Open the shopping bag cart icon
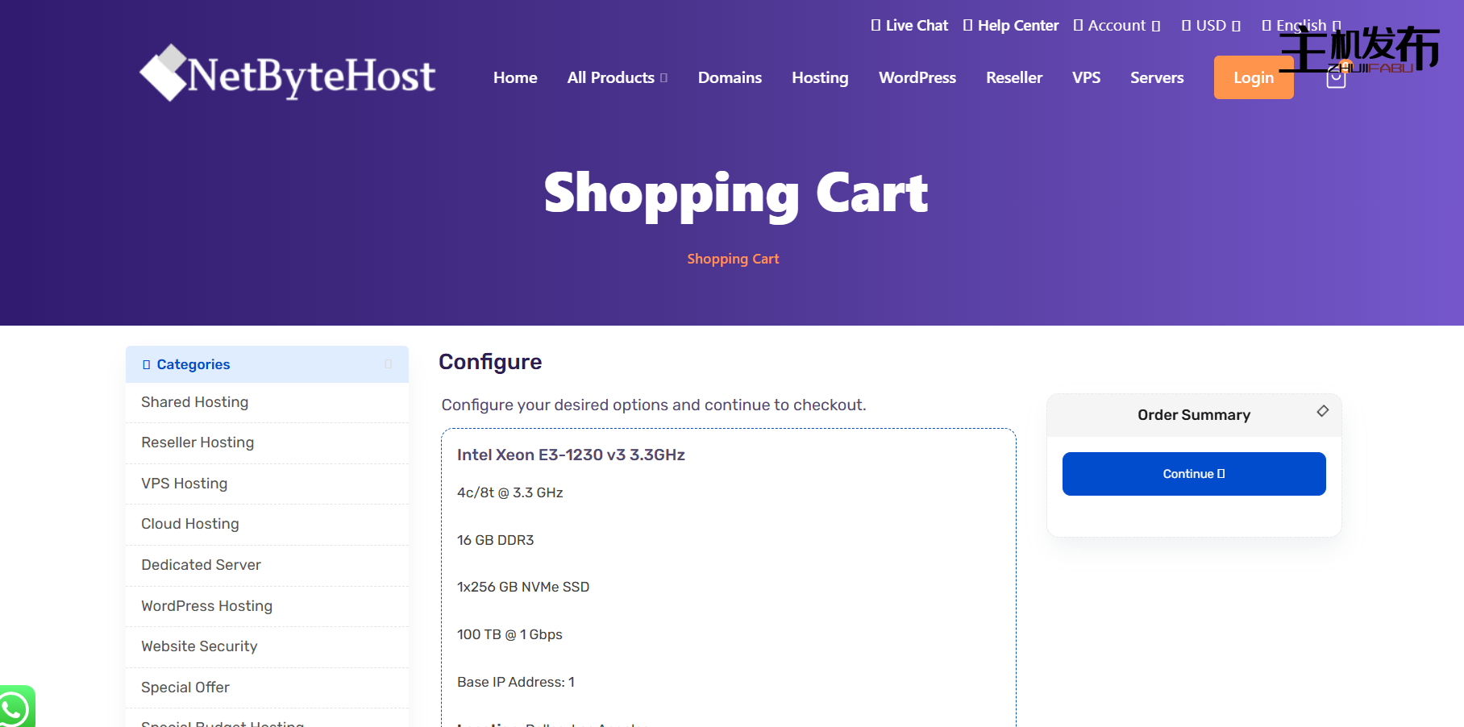Screen dimensions: 1464x727 click(x=1336, y=78)
